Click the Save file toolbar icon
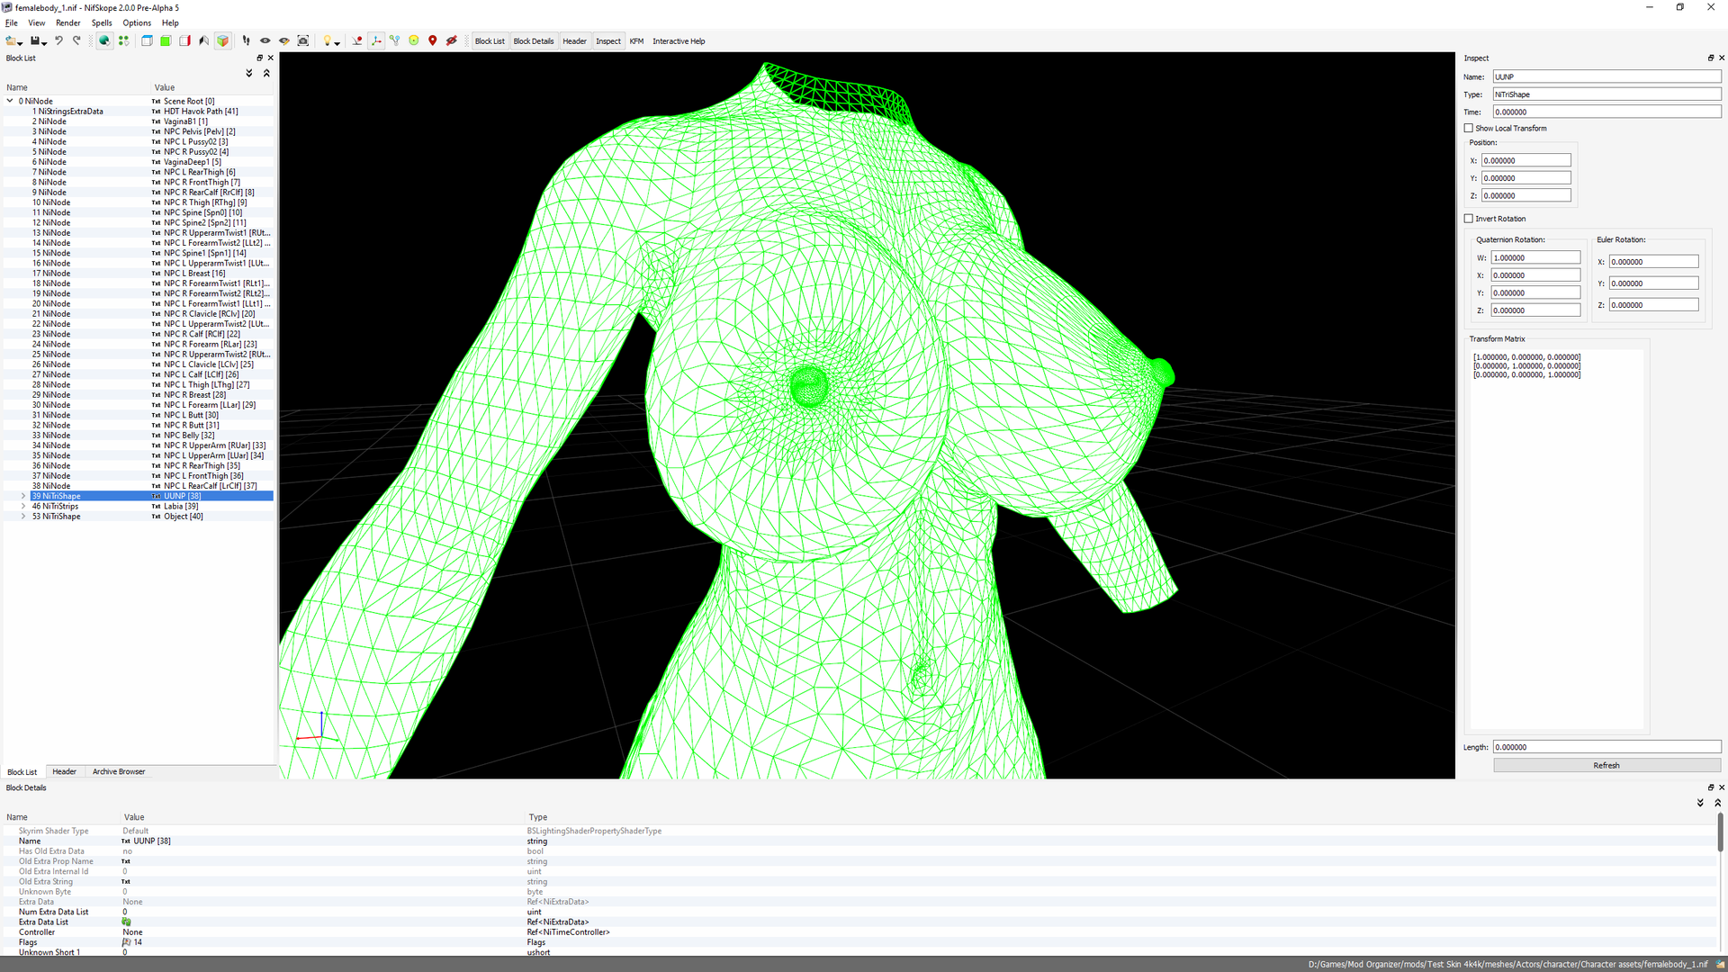Viewport: 1728px width, 972px height. tap(35, 41)
